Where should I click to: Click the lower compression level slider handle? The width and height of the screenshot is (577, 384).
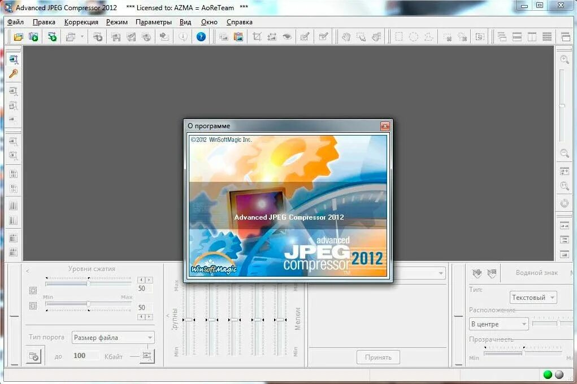pyautogui.click(x=88, y=304)
